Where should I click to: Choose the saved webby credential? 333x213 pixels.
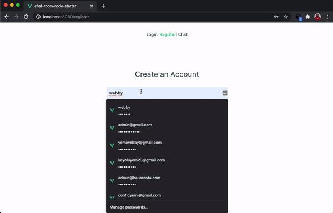click(x=167, y=110)
